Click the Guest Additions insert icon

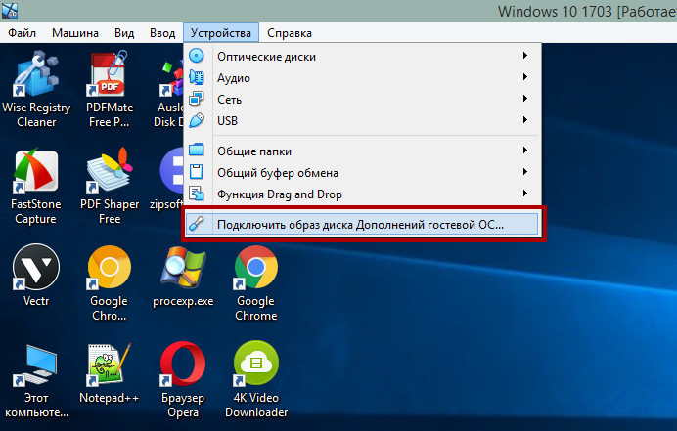[197, 224]
